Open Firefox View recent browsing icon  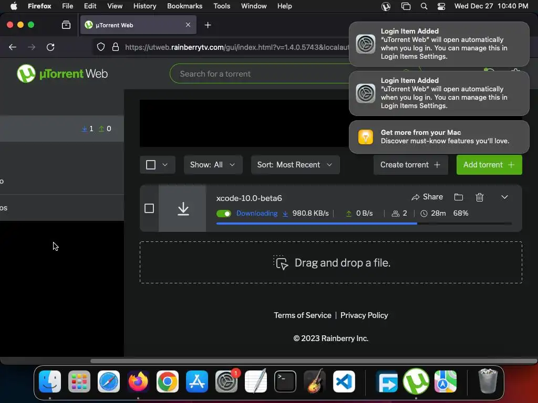pyautogui.click(x=66, y=25)
